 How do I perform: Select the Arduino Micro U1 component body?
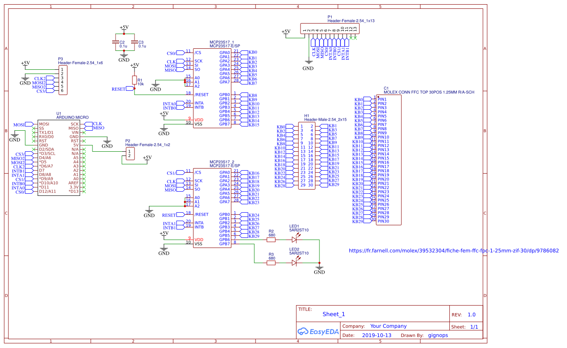pos(58,158)
